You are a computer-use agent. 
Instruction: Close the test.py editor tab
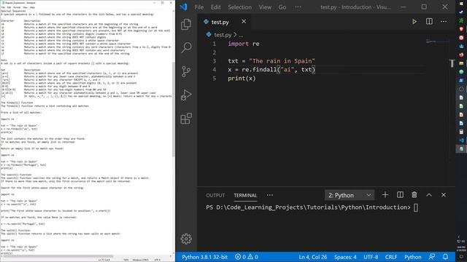point(244,21)
